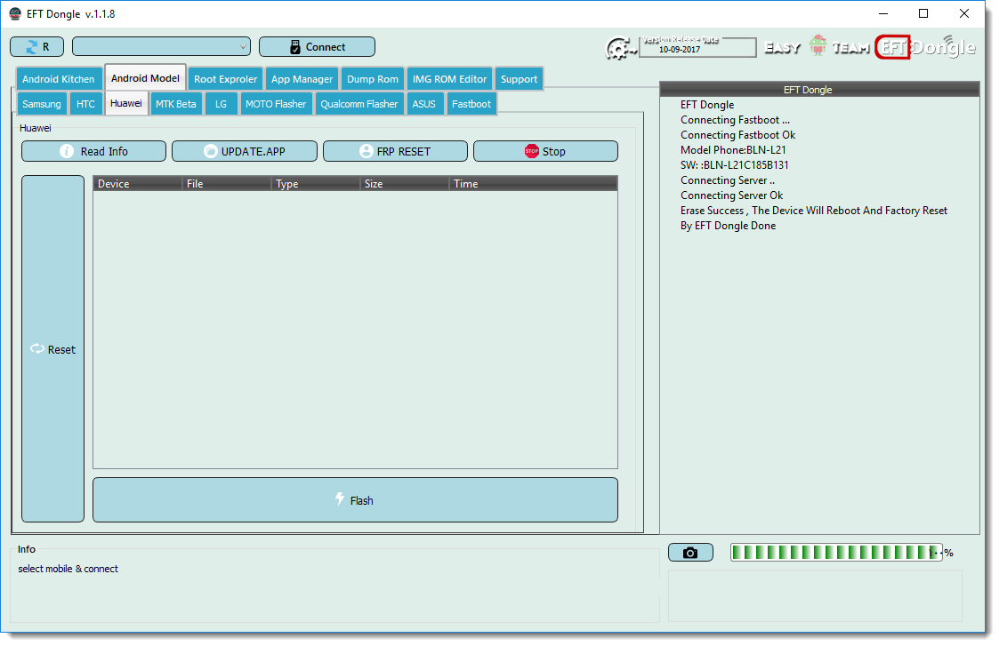Click the File column header
The height and width of the screenshot is (646, 999).
point(226,183)
